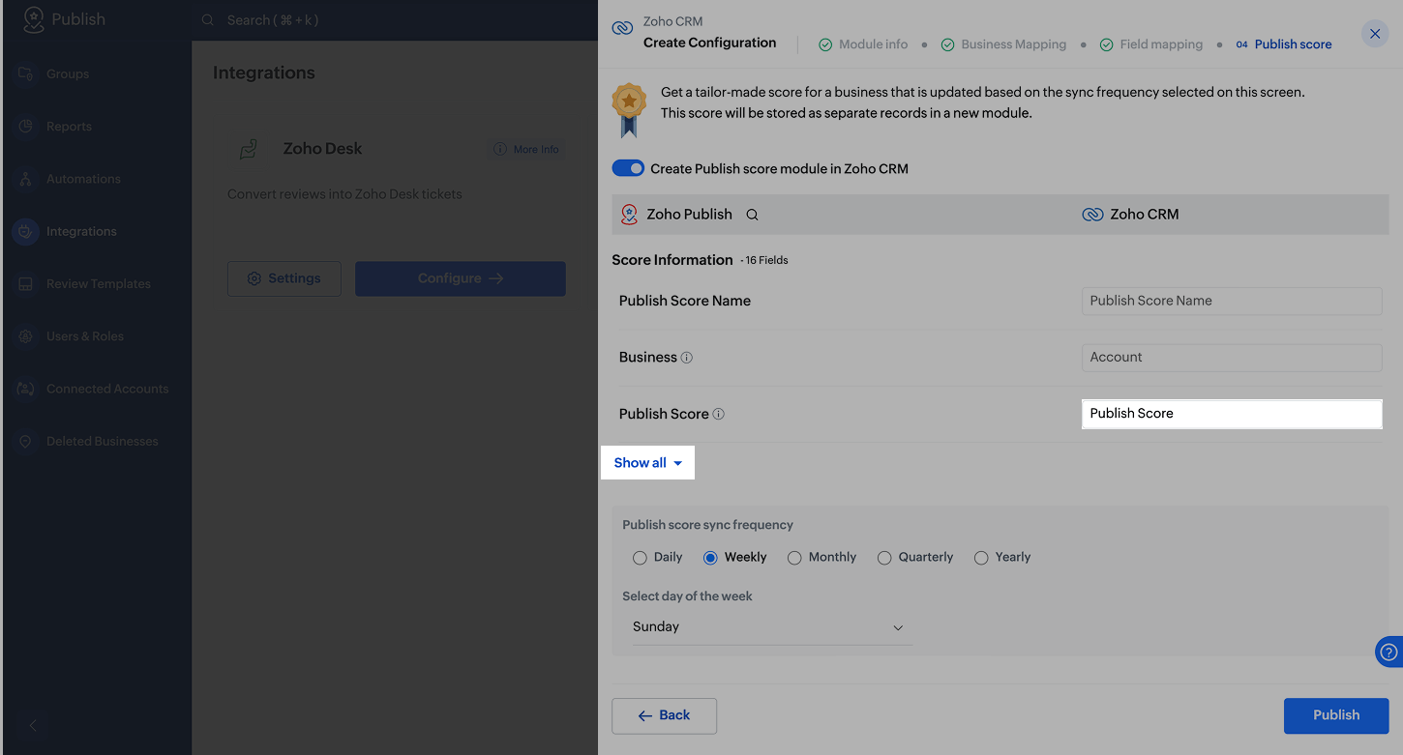Click the Groups sidebar icon
The image size is (1403, 755).
pos(26,73)
